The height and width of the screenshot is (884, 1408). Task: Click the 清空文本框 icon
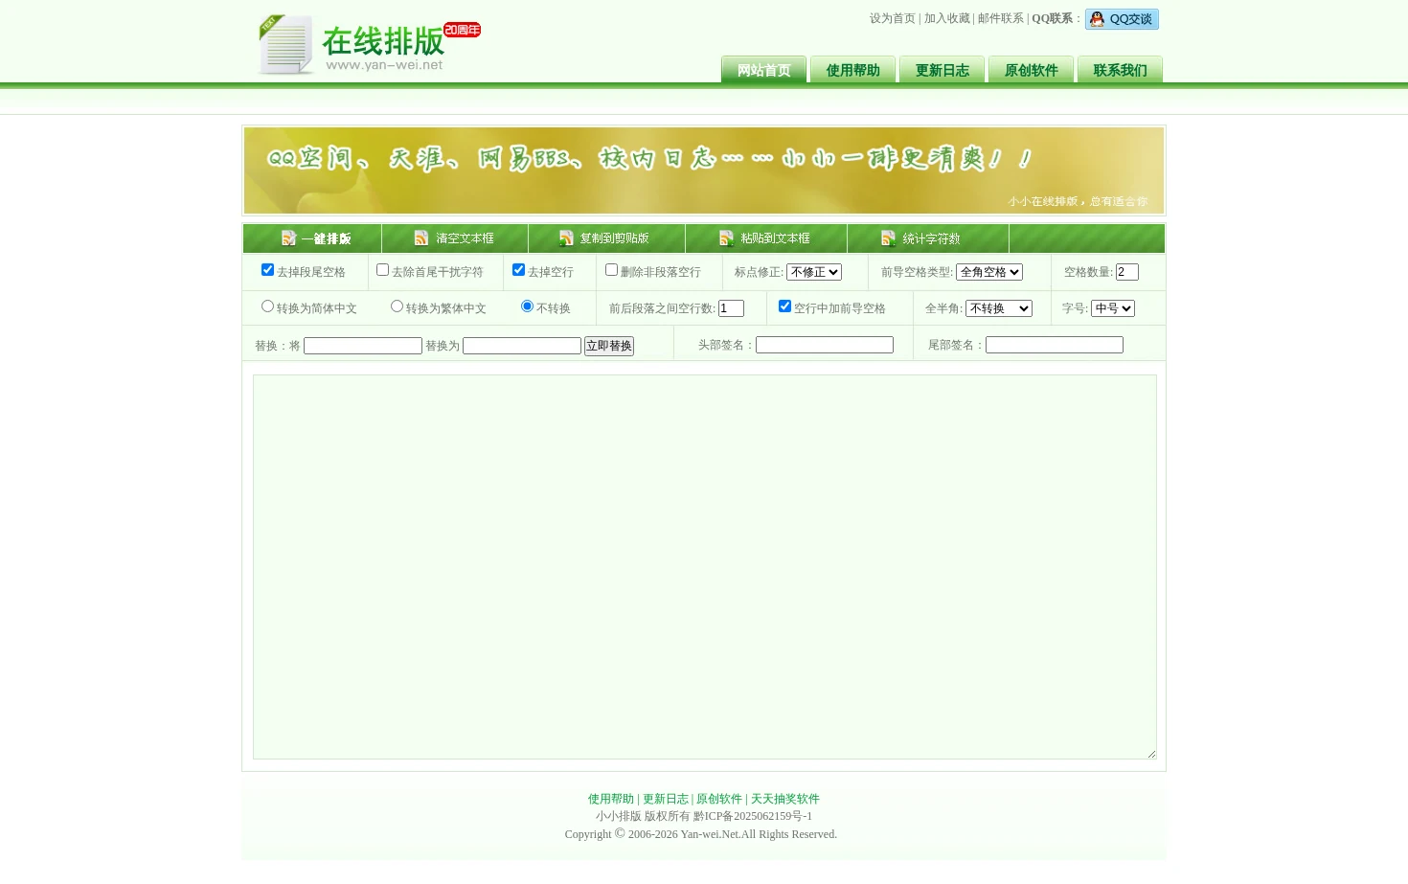click(421, 238)
